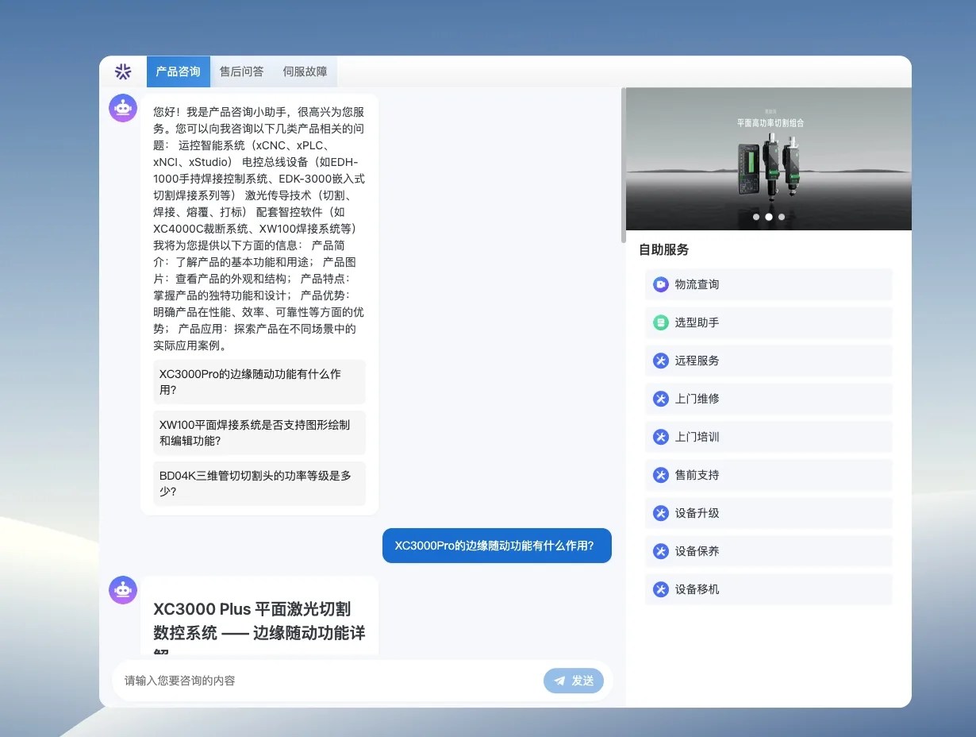The height and width of the screenshot is (737, 976).
Task: Click the wrench icon beside 上门维修
Action: coord(661,399)
